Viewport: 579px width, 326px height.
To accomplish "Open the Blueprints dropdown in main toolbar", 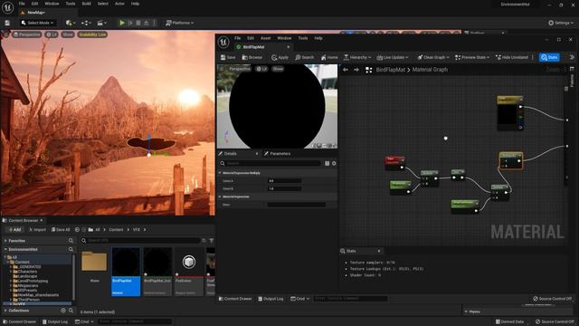I will tap(86, 23).
